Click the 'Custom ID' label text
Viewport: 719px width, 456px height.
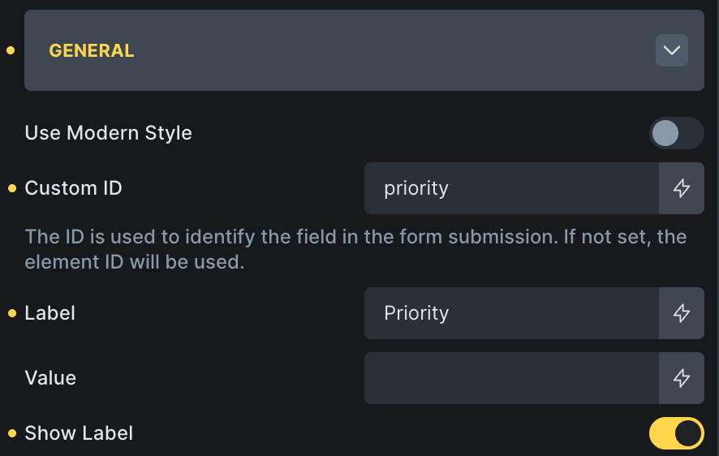click(x=74, y=188)
